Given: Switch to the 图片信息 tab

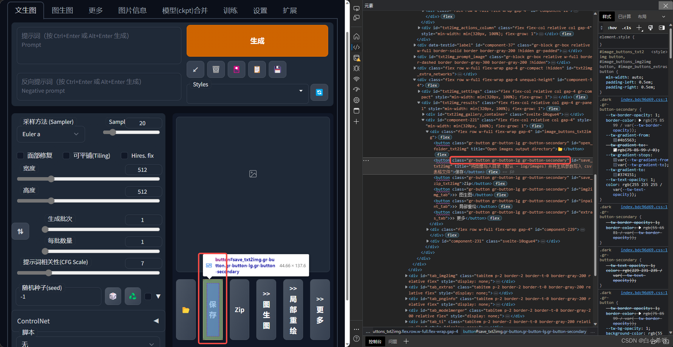Looking at the screenshot, I should 133,10.
